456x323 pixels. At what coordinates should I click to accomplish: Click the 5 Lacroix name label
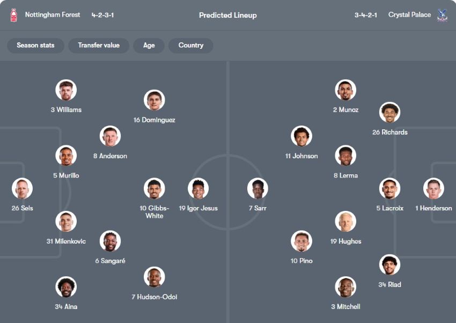pyautogui.click(x=390, y=208)
